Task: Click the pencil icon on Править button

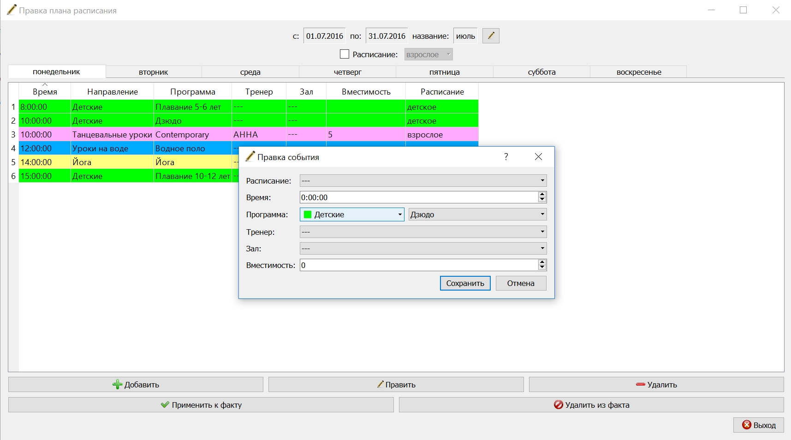Action: [380, 384]
